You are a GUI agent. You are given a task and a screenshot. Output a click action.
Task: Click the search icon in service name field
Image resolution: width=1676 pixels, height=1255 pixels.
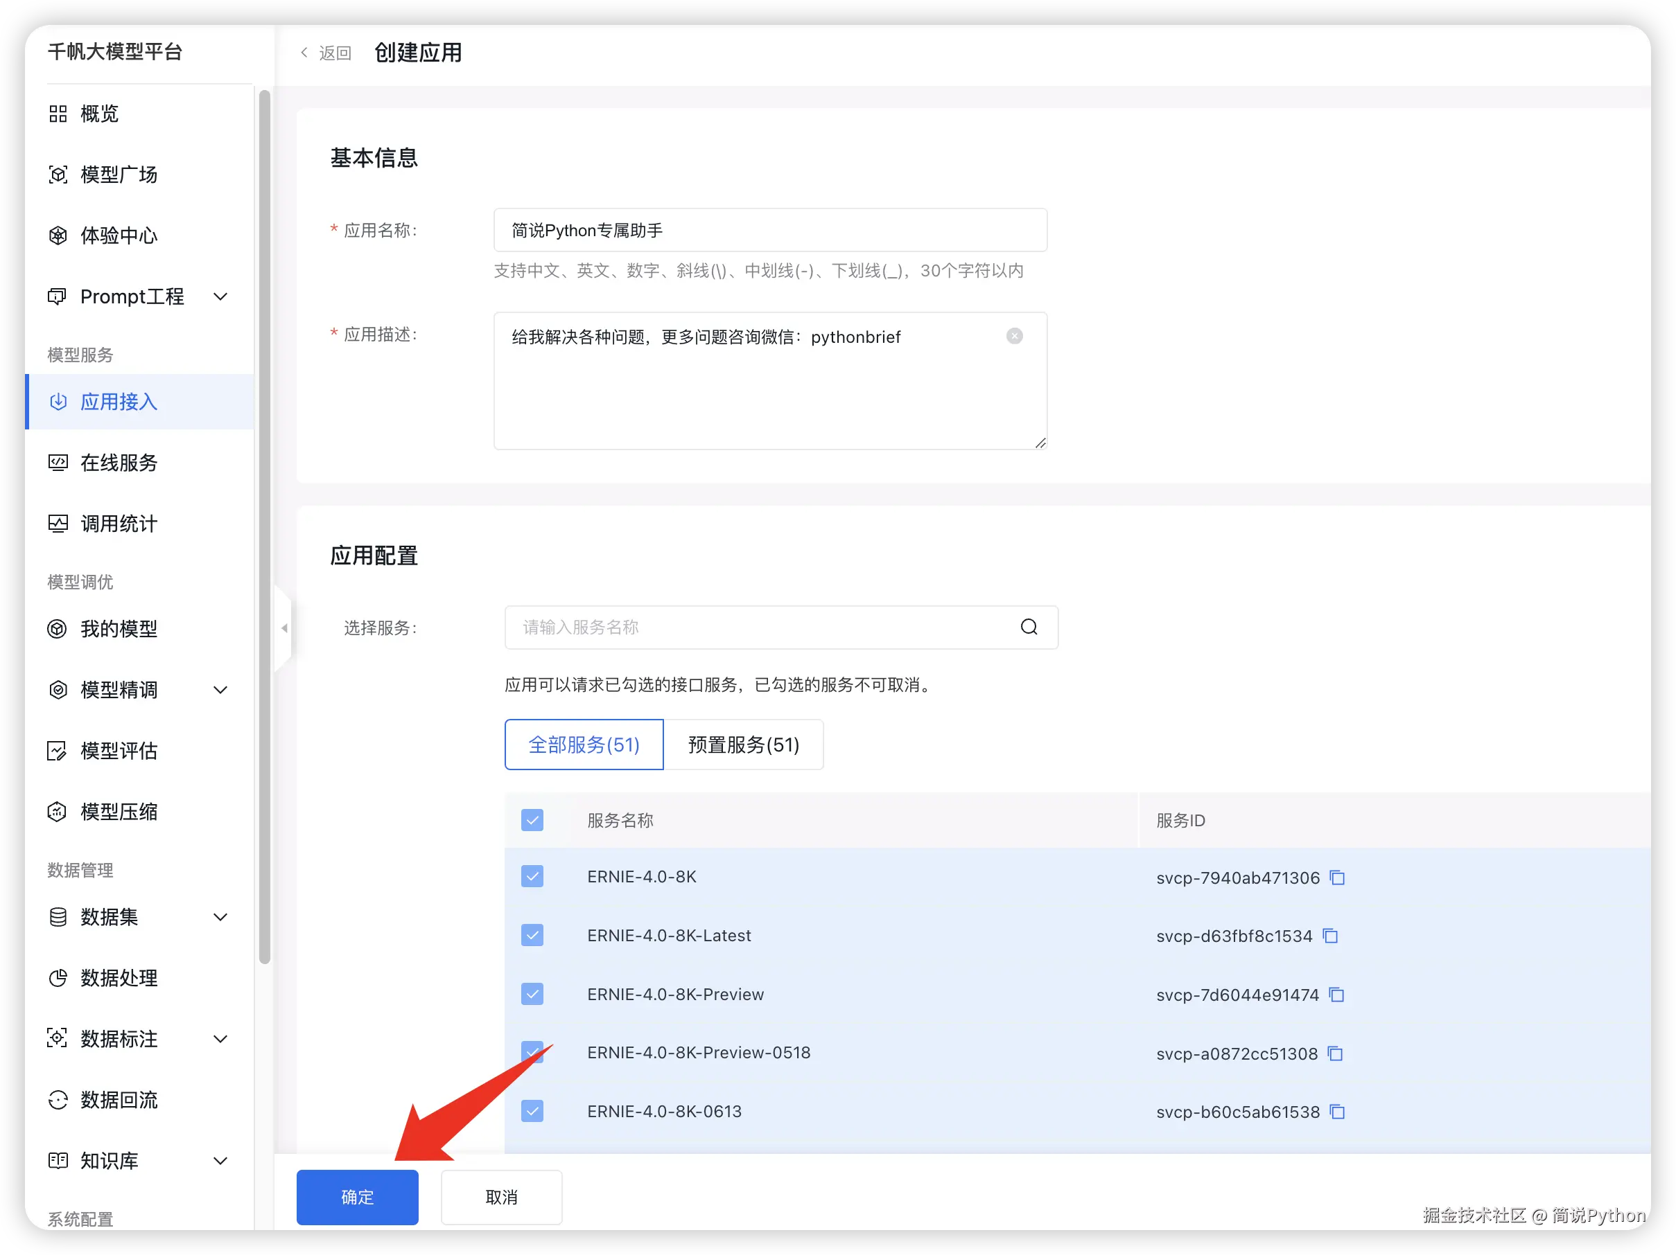(1028, 627)
